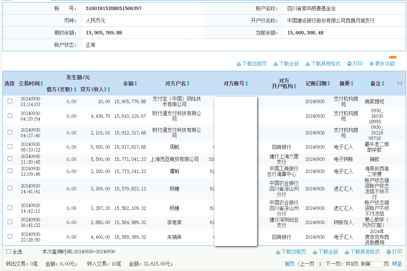The height and width of the screenshot is (271, 407).
Task: Check the 全选 select-all checkbox
Action: 9,251
